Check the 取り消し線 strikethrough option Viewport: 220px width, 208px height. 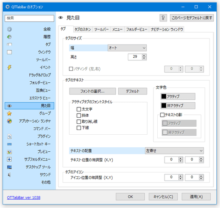point(79,122)
